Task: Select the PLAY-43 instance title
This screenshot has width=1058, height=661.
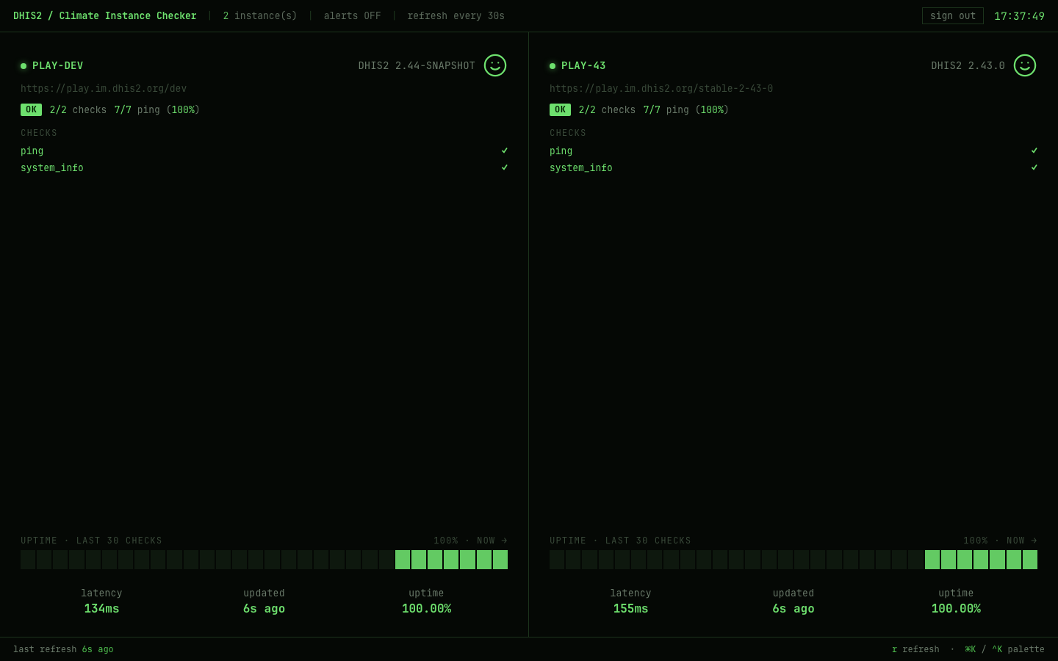Action: pos(583,65)
